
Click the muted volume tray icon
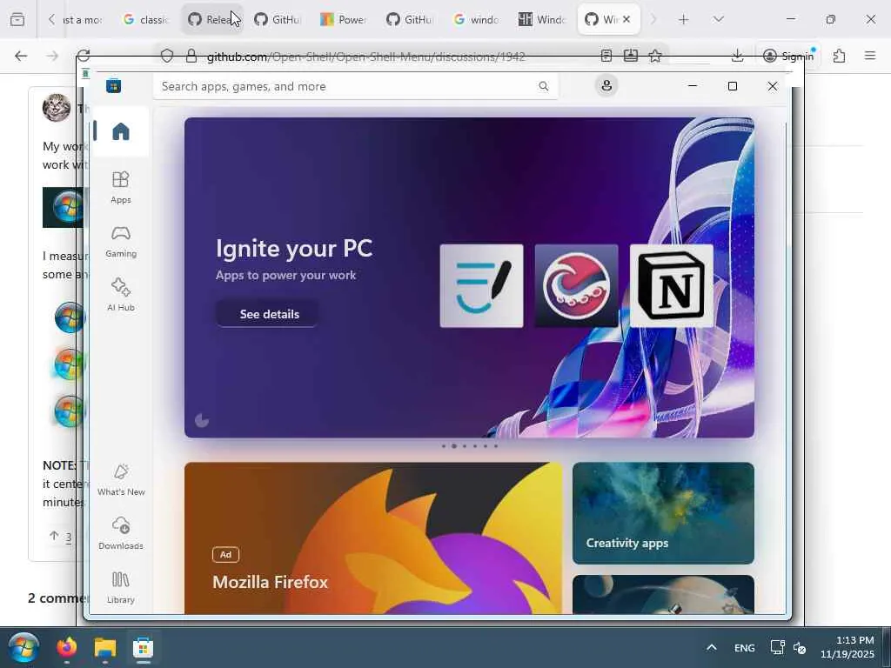(800, 647)
